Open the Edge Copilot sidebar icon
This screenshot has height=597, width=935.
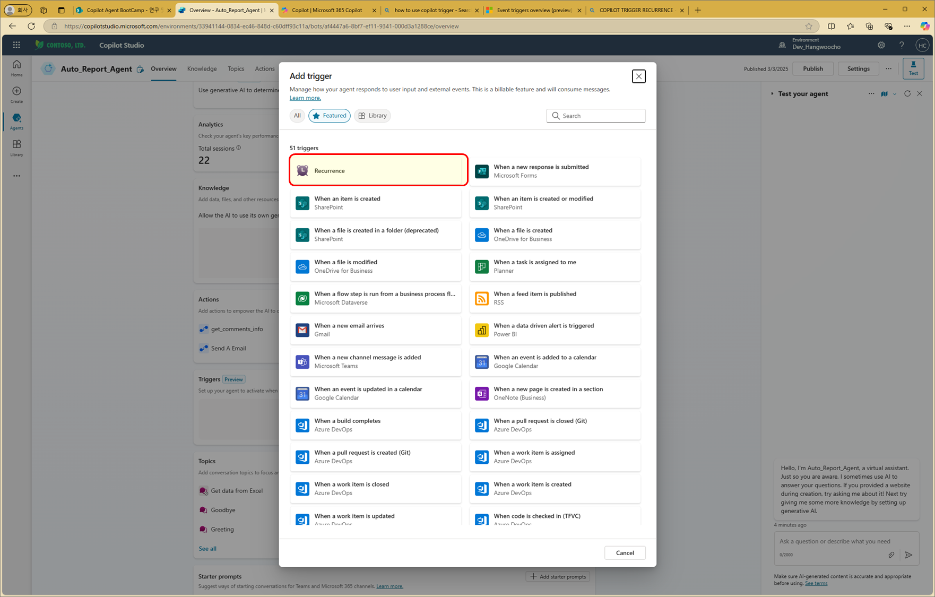point(924,26)
